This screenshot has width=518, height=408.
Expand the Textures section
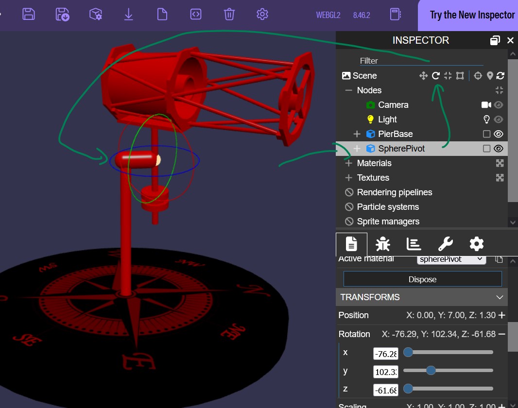[348, 178]
